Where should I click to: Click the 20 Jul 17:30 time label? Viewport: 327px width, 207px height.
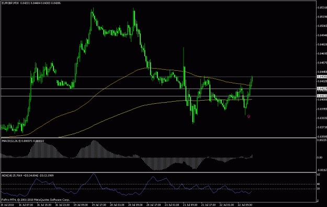pos(154,205)
